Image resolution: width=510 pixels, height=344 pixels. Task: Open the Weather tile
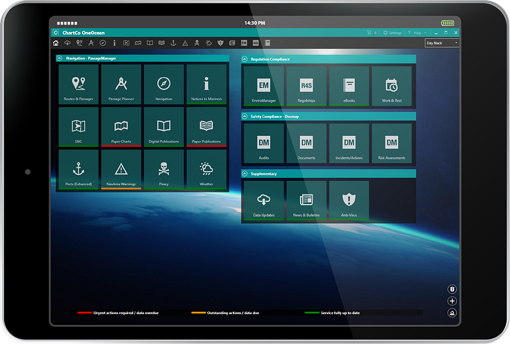coord(206,169)
